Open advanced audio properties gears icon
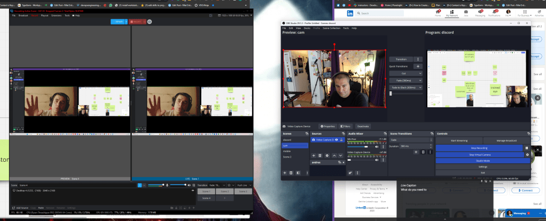The width and height of the screenshot is (546, 221). point(350,172)
